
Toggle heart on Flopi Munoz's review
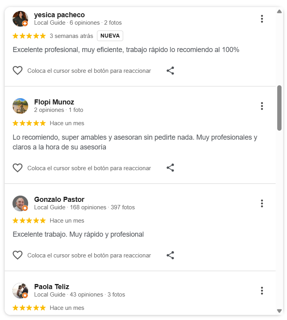18,168
